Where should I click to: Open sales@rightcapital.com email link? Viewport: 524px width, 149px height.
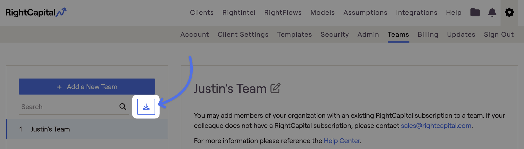tap(436, 126)
